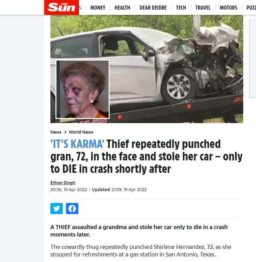Open the Puzzles menu item
This screenshot has height=262, width=256.
[x=251, y=8]
